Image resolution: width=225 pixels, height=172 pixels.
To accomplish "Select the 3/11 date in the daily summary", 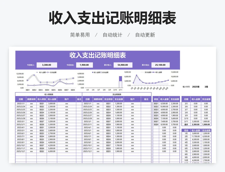I will (x=186, y=121).
